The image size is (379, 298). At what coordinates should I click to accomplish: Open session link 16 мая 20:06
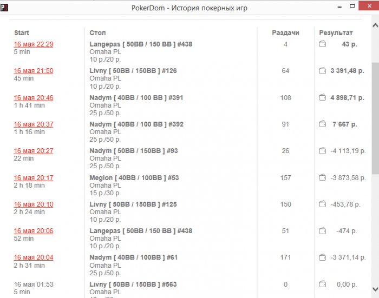34,231
